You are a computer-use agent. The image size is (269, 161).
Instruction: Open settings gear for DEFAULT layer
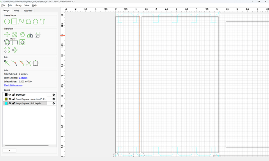(53, 94)
